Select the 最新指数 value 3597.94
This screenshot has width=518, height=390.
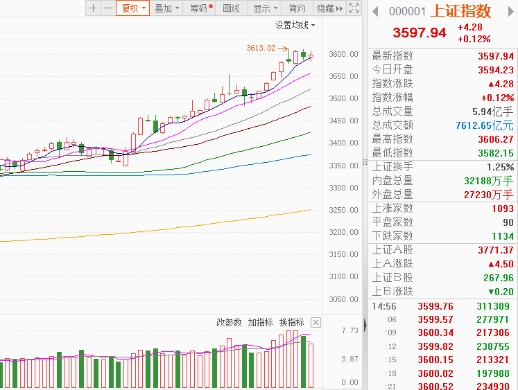click(496, 56)
